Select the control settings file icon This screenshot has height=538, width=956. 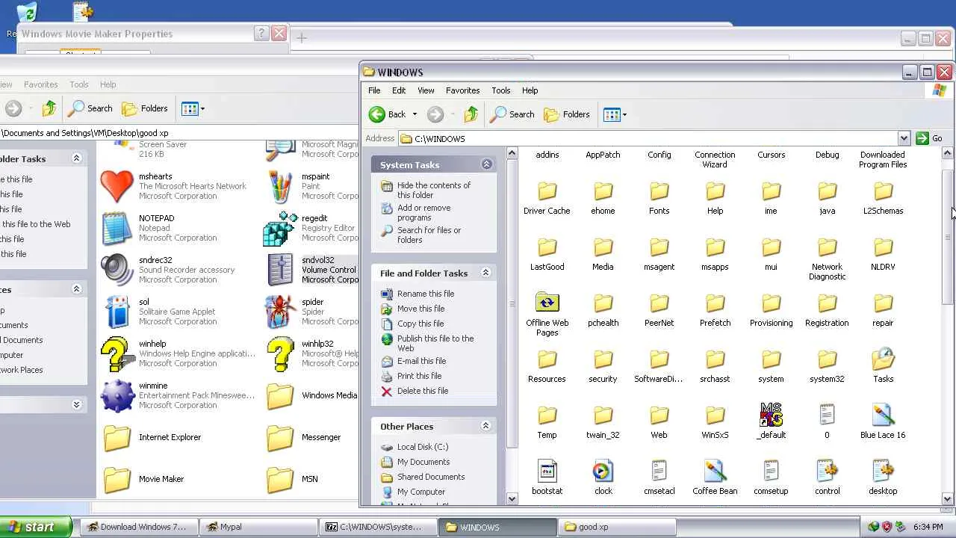click(827, 471)
